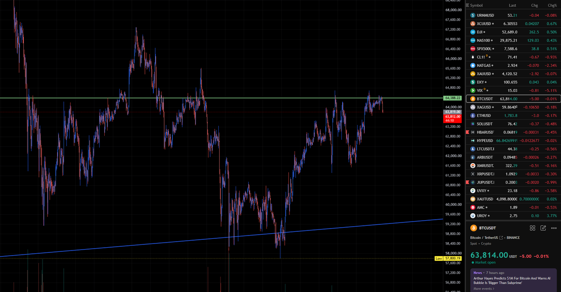Select the UROY watchlist row text
The width and height of the screenshot is (561, 292).
(482, 216)
